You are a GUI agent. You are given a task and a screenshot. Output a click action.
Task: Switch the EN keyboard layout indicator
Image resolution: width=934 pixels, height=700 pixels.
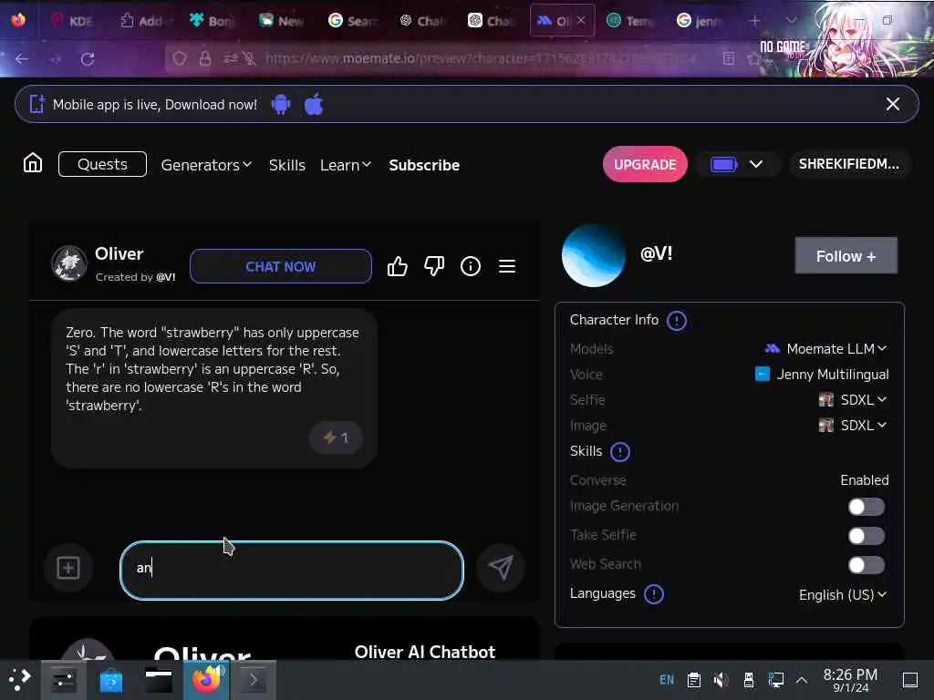pos(667,680)
